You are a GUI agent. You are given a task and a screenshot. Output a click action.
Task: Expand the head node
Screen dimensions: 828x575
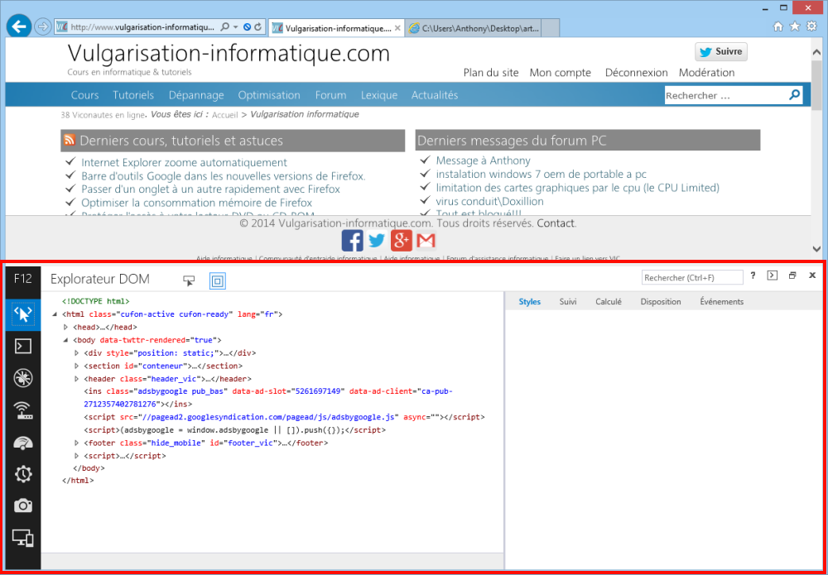point(66,327)
